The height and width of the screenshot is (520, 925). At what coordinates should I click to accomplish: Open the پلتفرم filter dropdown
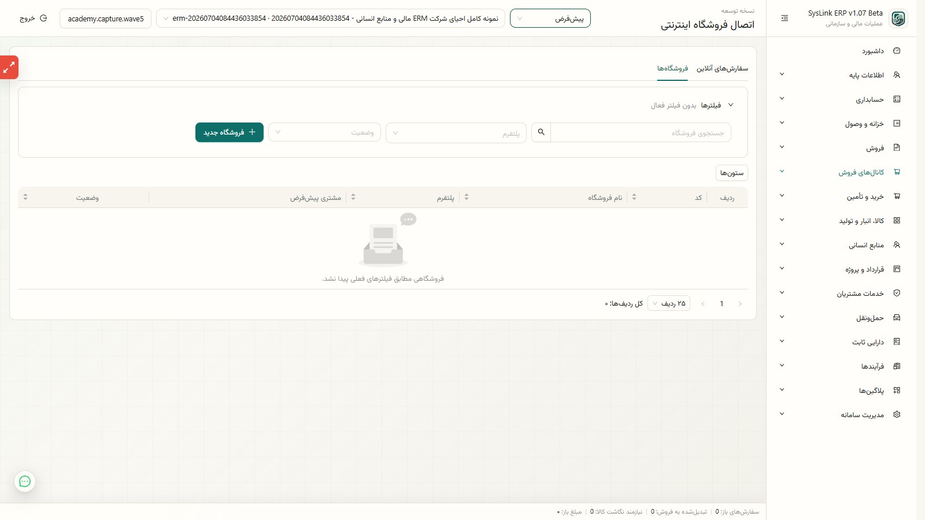click(x=456, y=133)
